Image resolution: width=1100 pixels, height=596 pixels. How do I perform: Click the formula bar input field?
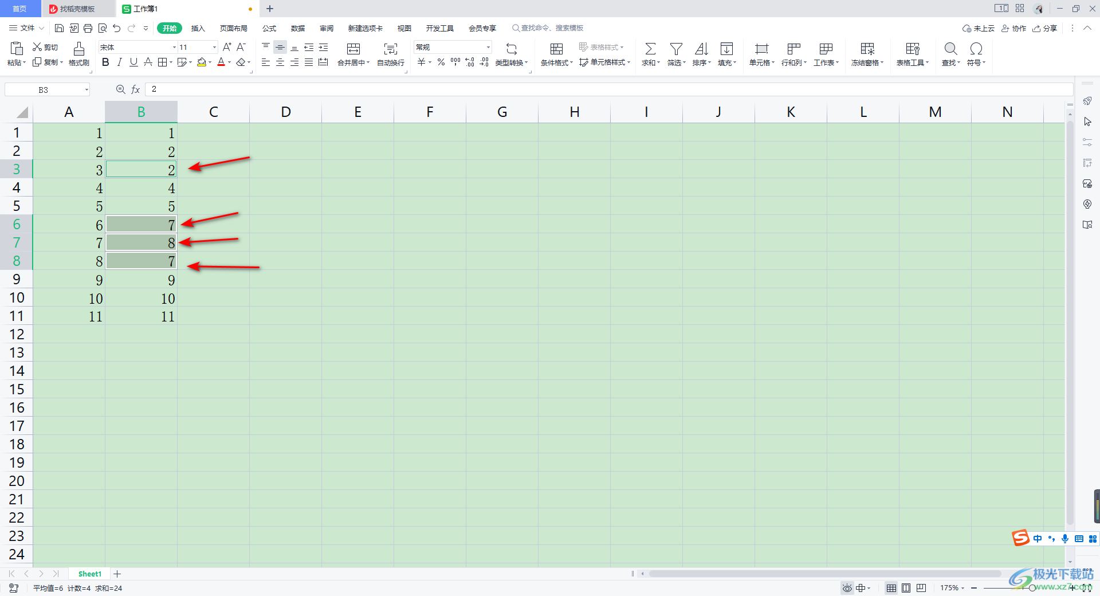click(609, 89)
